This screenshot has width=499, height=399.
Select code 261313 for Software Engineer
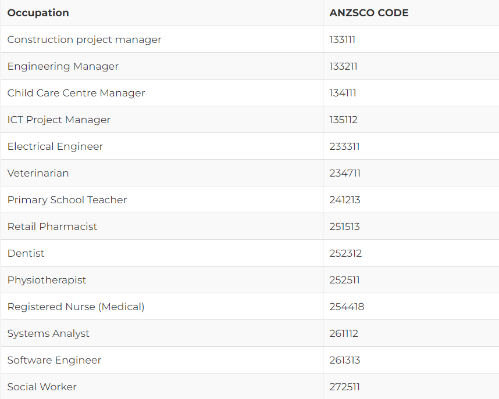click(x=345, y=360)
